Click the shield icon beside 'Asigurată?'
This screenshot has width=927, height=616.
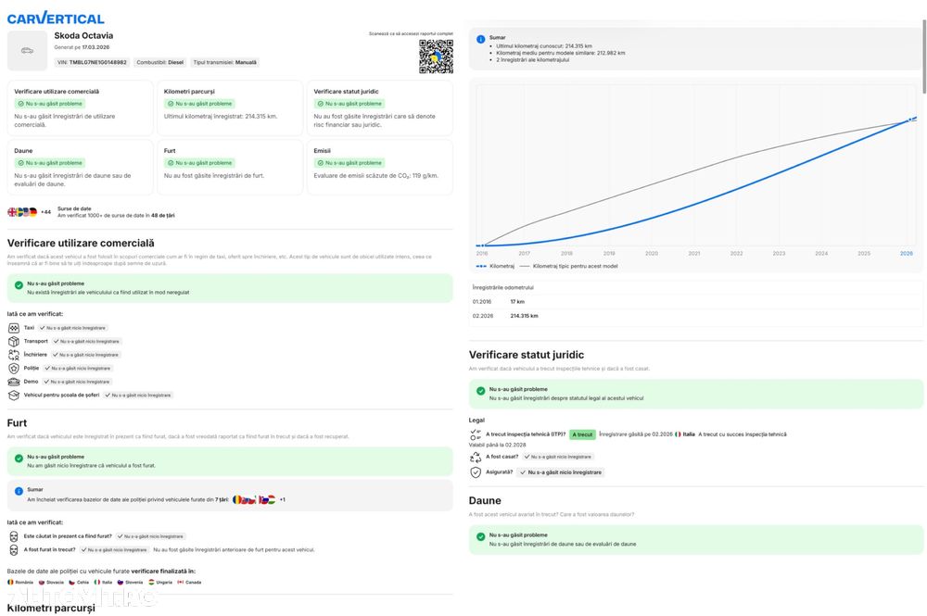(x=476, y=472)
